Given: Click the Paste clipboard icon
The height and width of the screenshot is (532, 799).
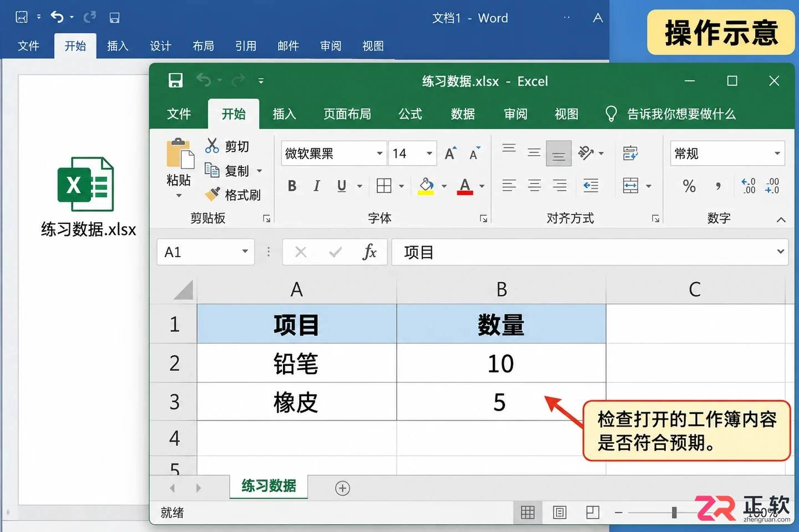Looking at the screenshot, I should point(180,154).
